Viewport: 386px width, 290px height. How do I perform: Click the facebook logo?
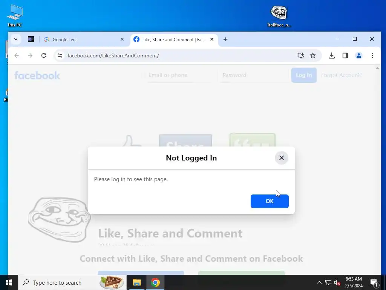pos(37,76)
